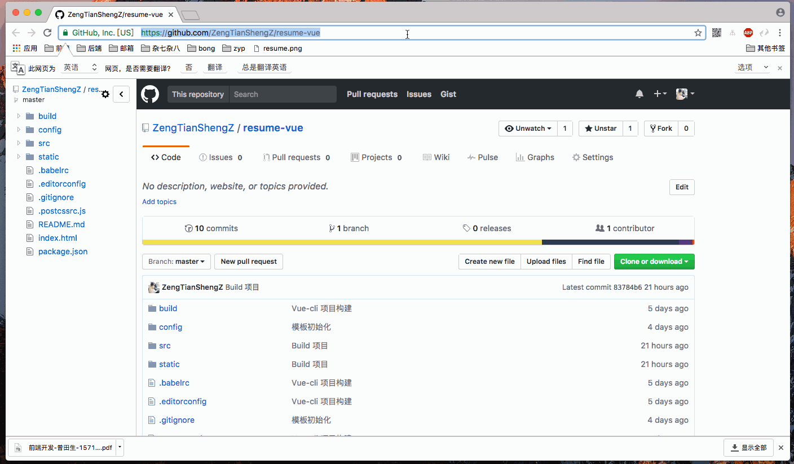
Task: Open Branch: master dropdown
Action: pos(177,262)
